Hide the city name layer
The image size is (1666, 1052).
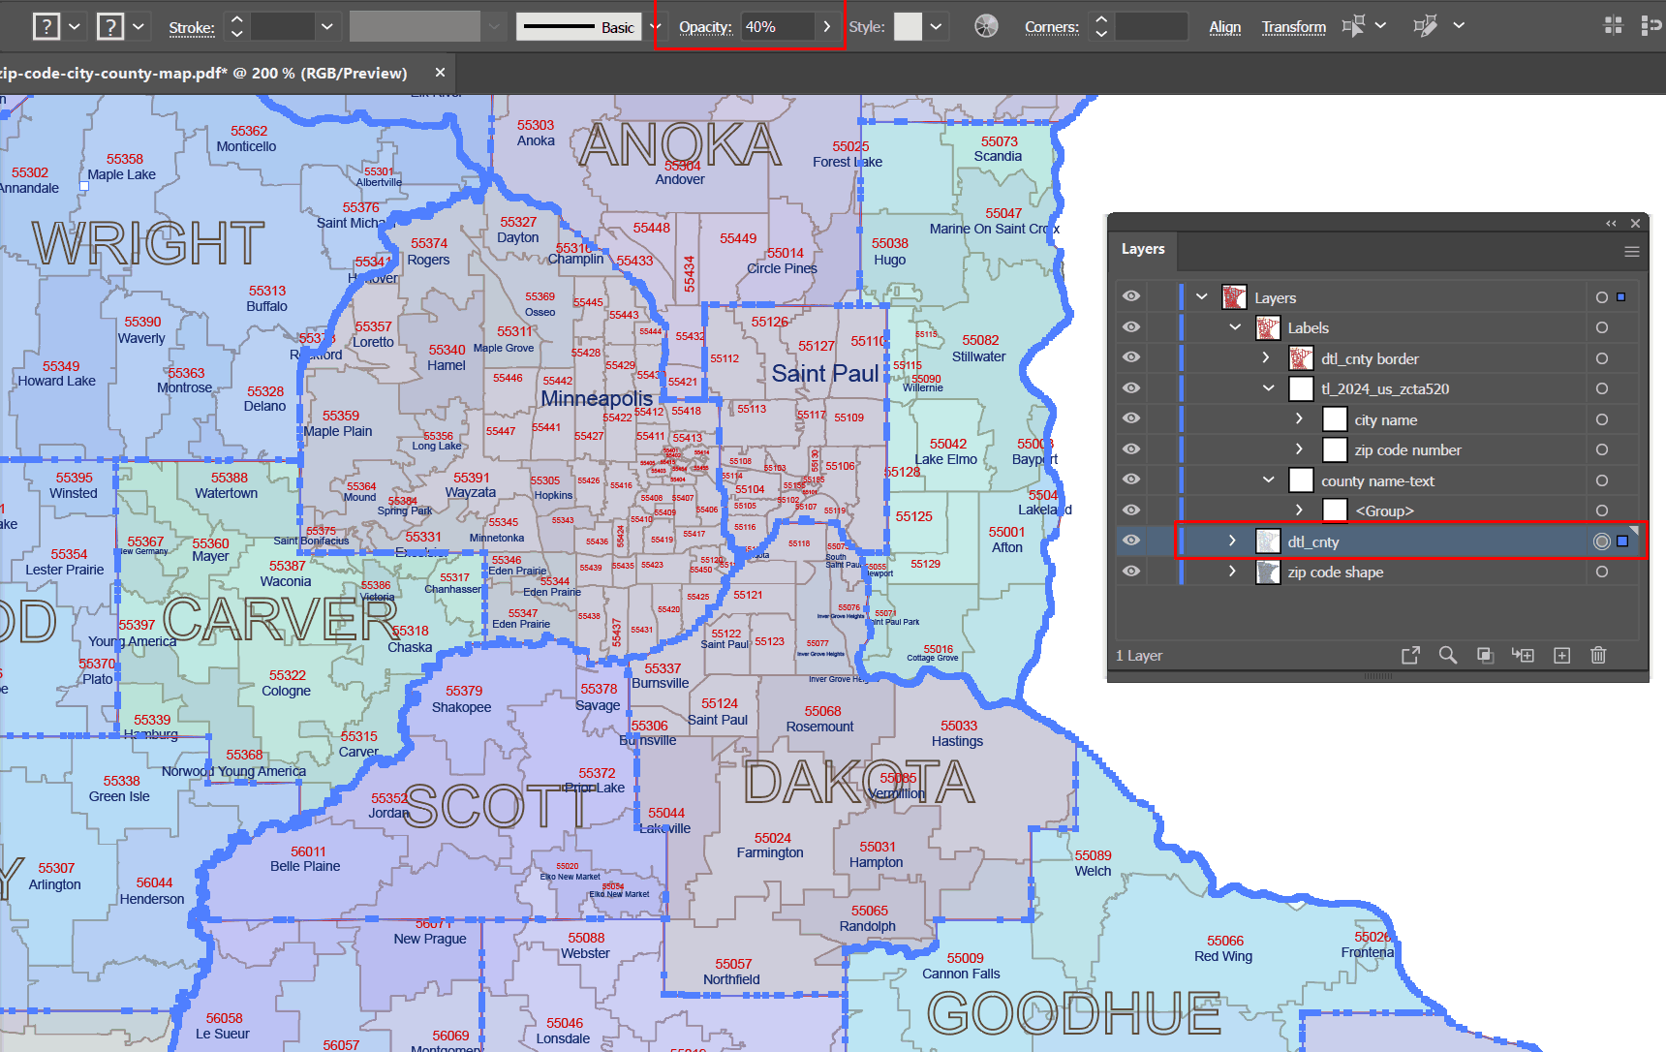pyautogui.click(x=1131, y=418)
